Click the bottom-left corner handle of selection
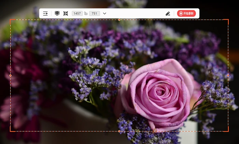Viewport: 239px width, 144px height. 10,131
